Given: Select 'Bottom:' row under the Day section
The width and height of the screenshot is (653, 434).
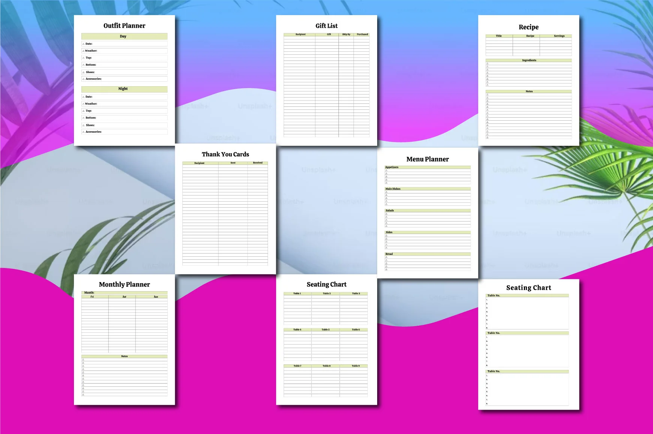Looking at the screenshot, I should click(124, 65).
